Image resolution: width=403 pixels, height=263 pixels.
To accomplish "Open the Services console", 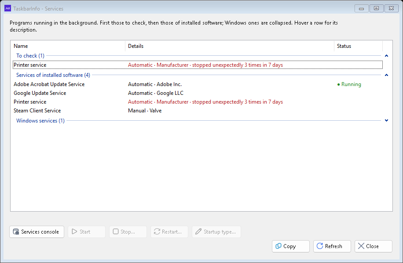I will 37,232.
